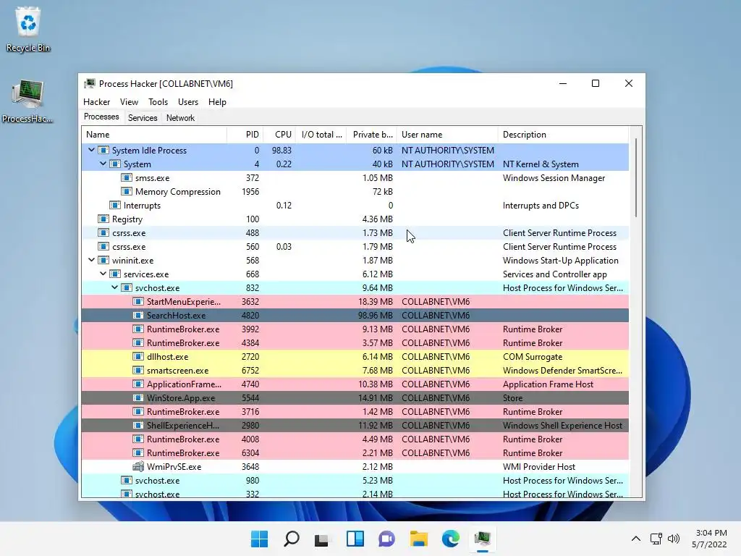
Task: Click the 'Interrupts and DPCs' description text
Action: tap(541, 205)
